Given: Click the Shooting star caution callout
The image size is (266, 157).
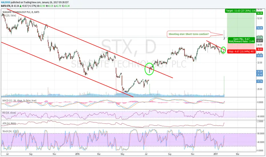Looking at the screenshot, I should (x=188, y=34).
